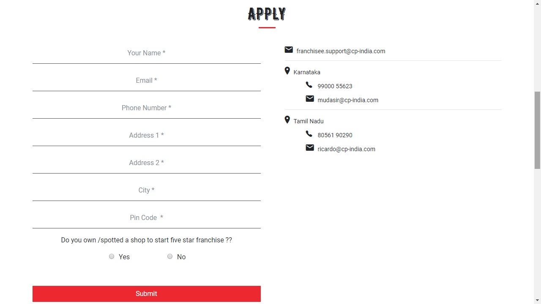Click envelope icon beside franchisee support email
Screen dimensions: 541x304
pyautogui.click(x=289, y=50)
